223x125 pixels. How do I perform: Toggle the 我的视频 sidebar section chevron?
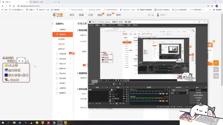tap(70, 78)
